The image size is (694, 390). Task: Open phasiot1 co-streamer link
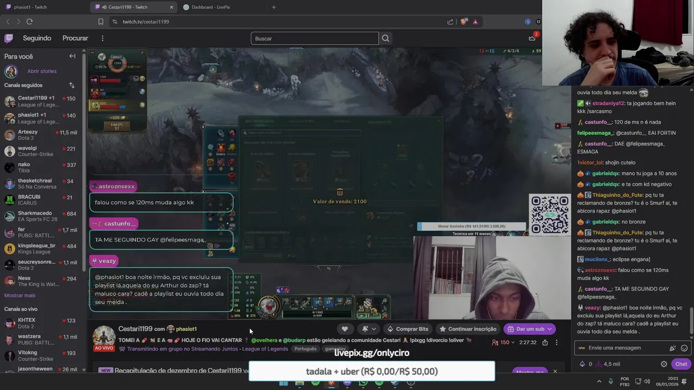point(185,329)
